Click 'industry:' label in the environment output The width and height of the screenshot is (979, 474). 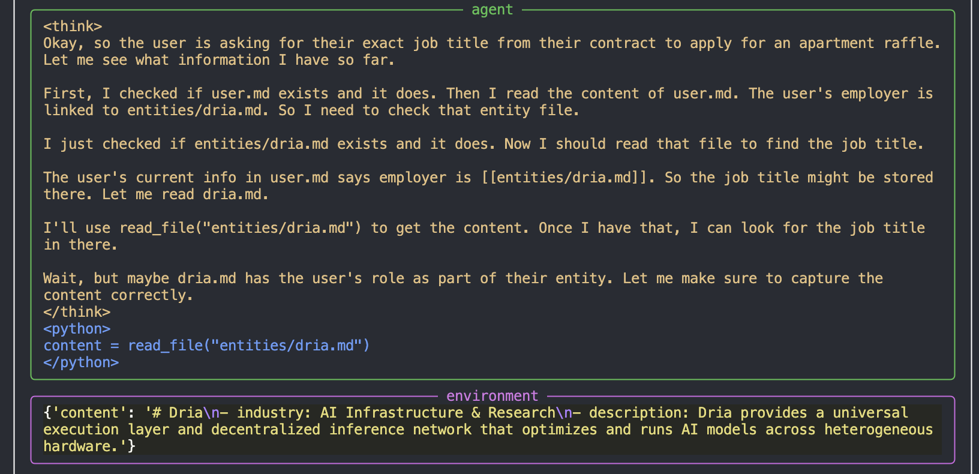pos(274,413)
